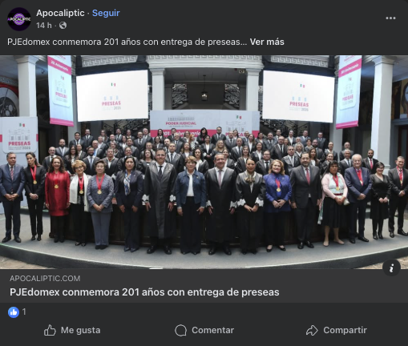408x346 pixels.
Task: Click the comment speech bubble icon
Action: pos(180,330)
